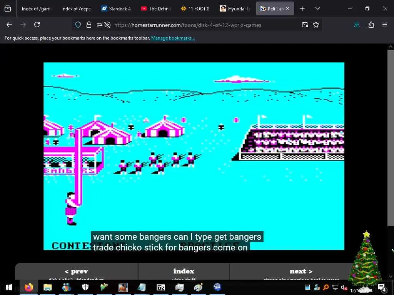Go to the next toon
This screenshot has height=295, width=394.
(x=301, y=272)
